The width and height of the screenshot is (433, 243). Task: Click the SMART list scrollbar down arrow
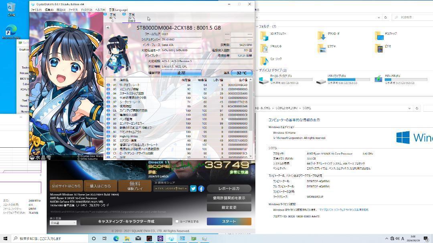click(251, 156)
